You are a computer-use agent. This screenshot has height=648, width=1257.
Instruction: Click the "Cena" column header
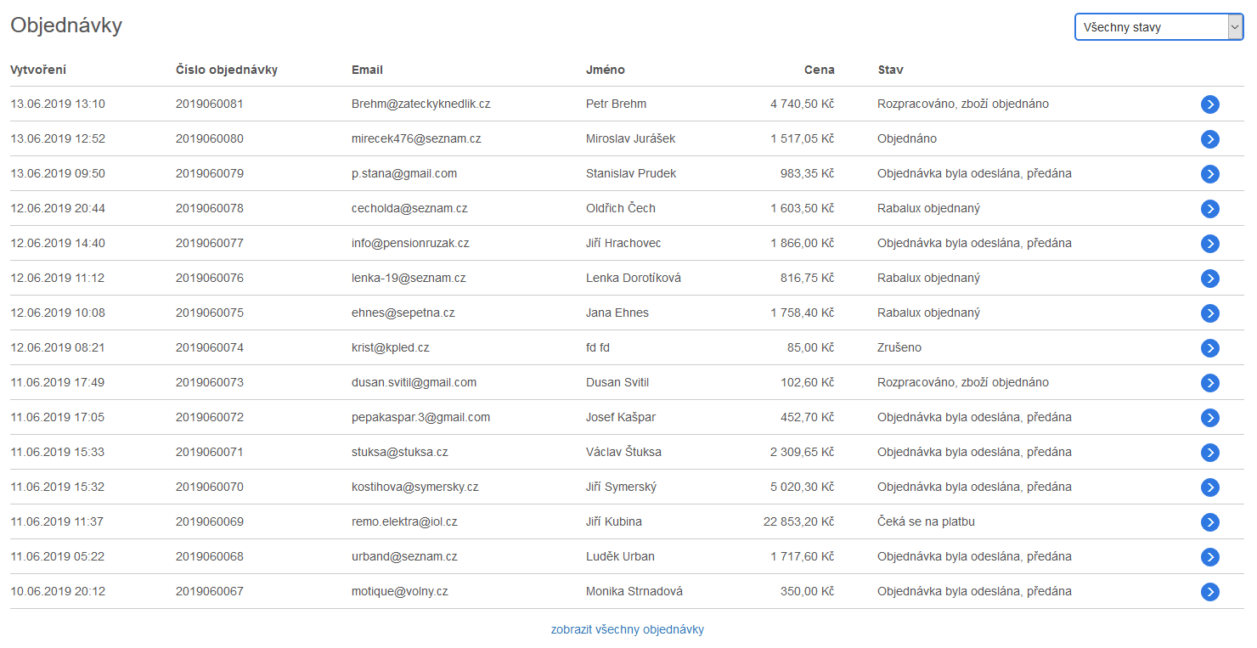pos(819,70)
